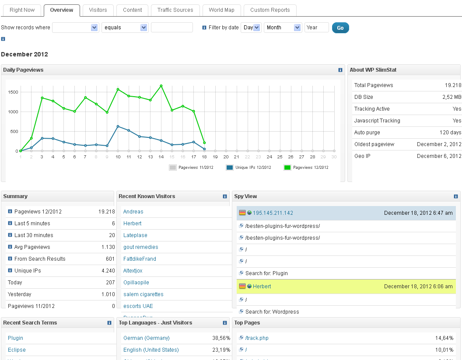Open the Custom Reports tab
The height and width of the screenshot is (360, 462).
[270, 10]
